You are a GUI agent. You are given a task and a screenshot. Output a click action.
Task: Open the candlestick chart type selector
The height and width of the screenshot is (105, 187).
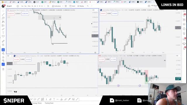[48, 6]
